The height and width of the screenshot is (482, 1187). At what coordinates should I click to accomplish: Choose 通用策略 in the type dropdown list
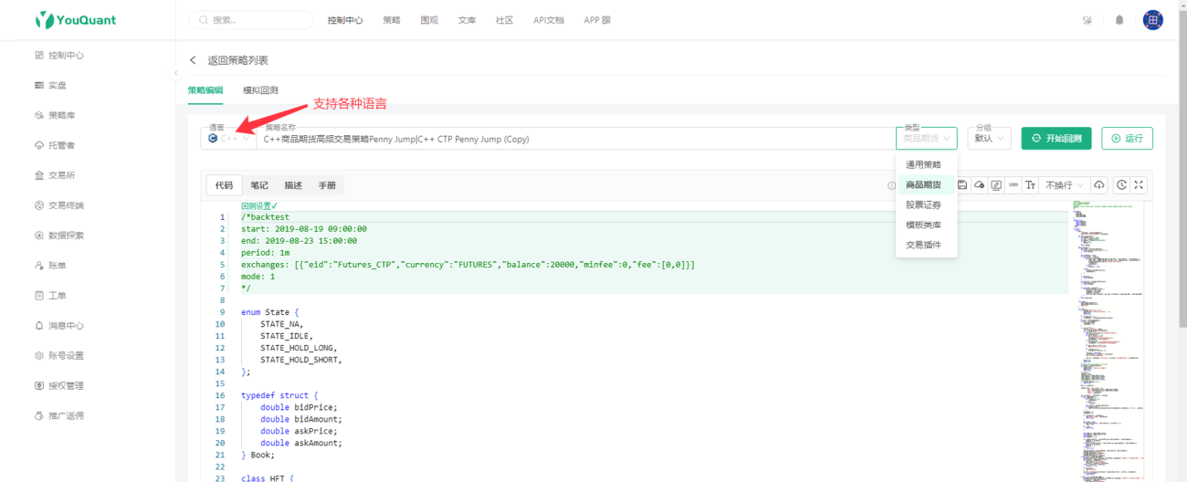click(924, 164)
